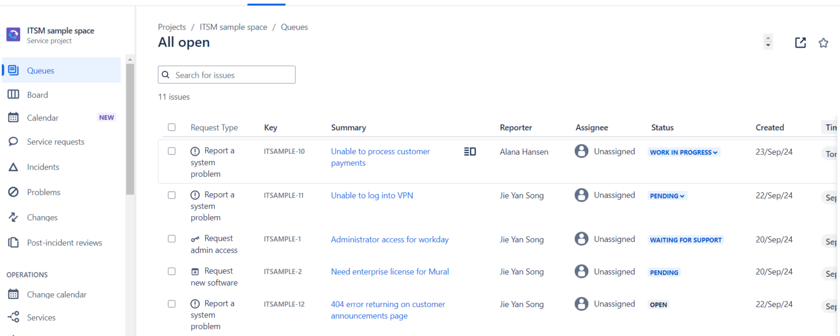The height and width of the screenshot is (336, 840).
Task: Tick the checkbox for ITSAMPLE-2 row
Action: click(x=172, y=271)
